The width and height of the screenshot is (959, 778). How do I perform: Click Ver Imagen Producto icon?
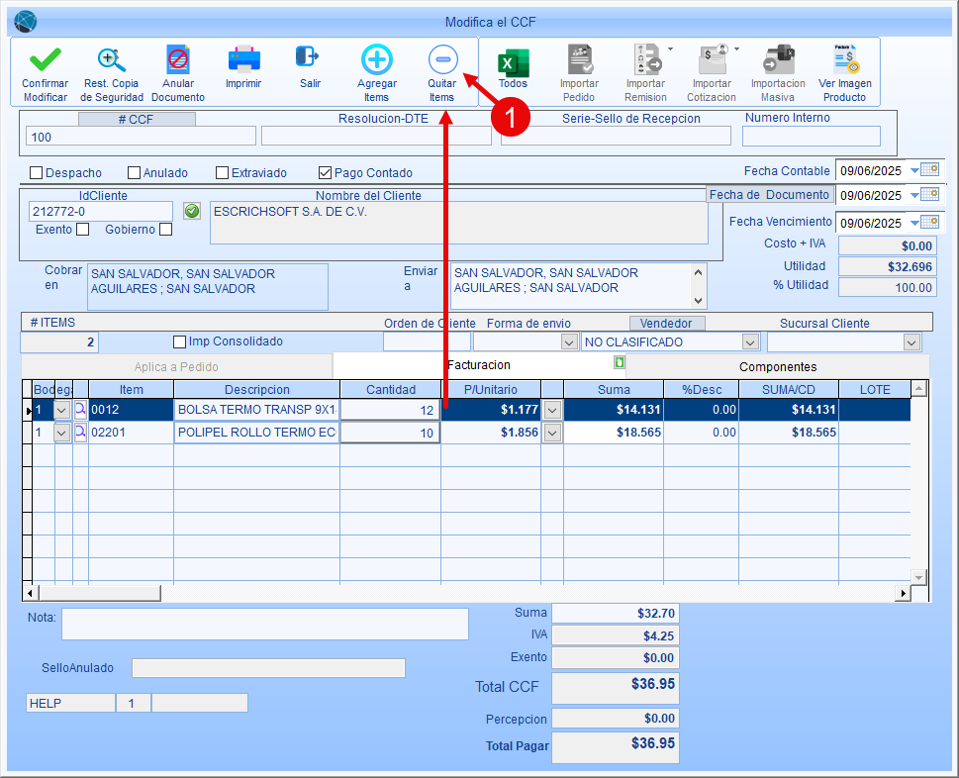[846, 59]
